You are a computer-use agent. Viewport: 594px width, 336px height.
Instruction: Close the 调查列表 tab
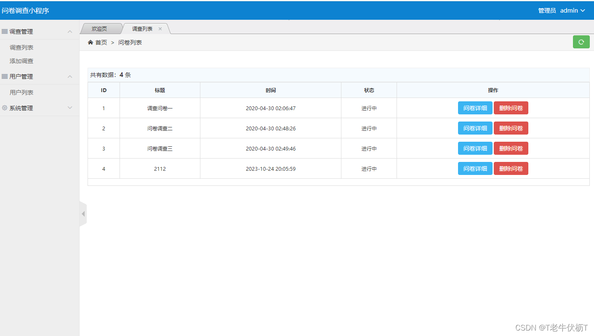point(160,29)
